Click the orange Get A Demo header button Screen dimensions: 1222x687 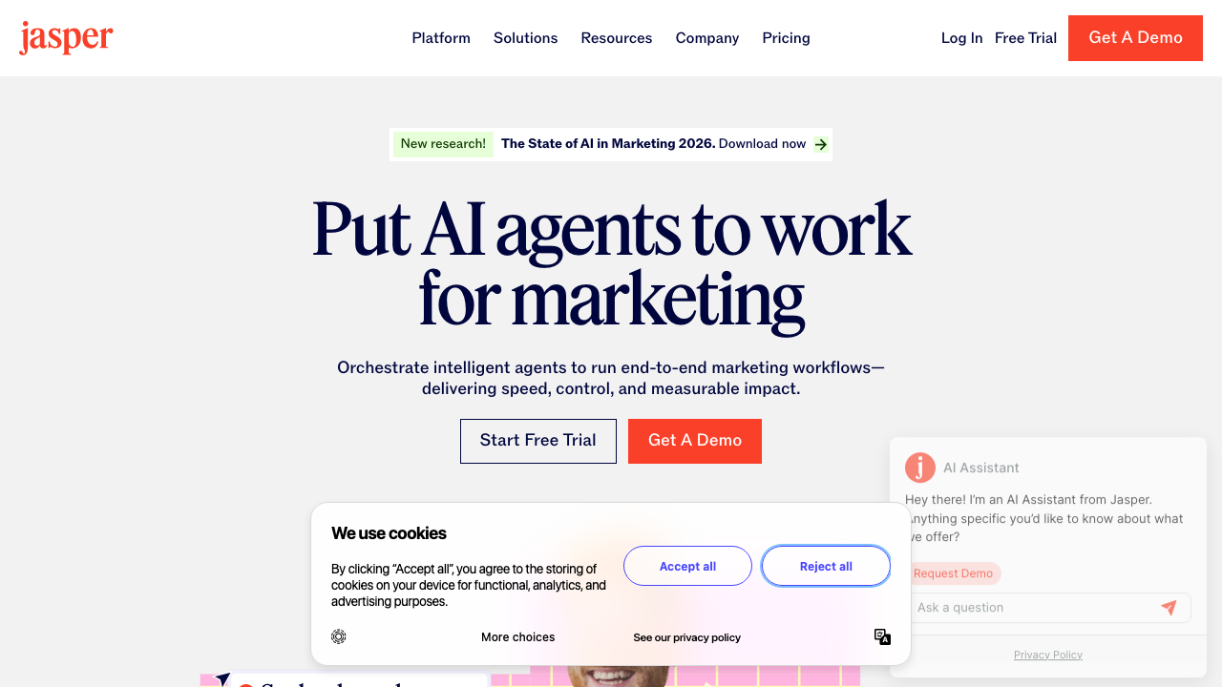[x=1135, y=38]
